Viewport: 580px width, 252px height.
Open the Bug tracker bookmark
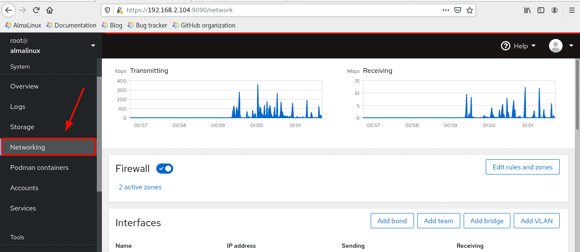(x=147, y=25)
